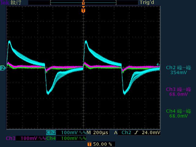Screen dimensions: 196x147
Task: Click the orange T icon beside 50.00 %
Action: point(89,144)
